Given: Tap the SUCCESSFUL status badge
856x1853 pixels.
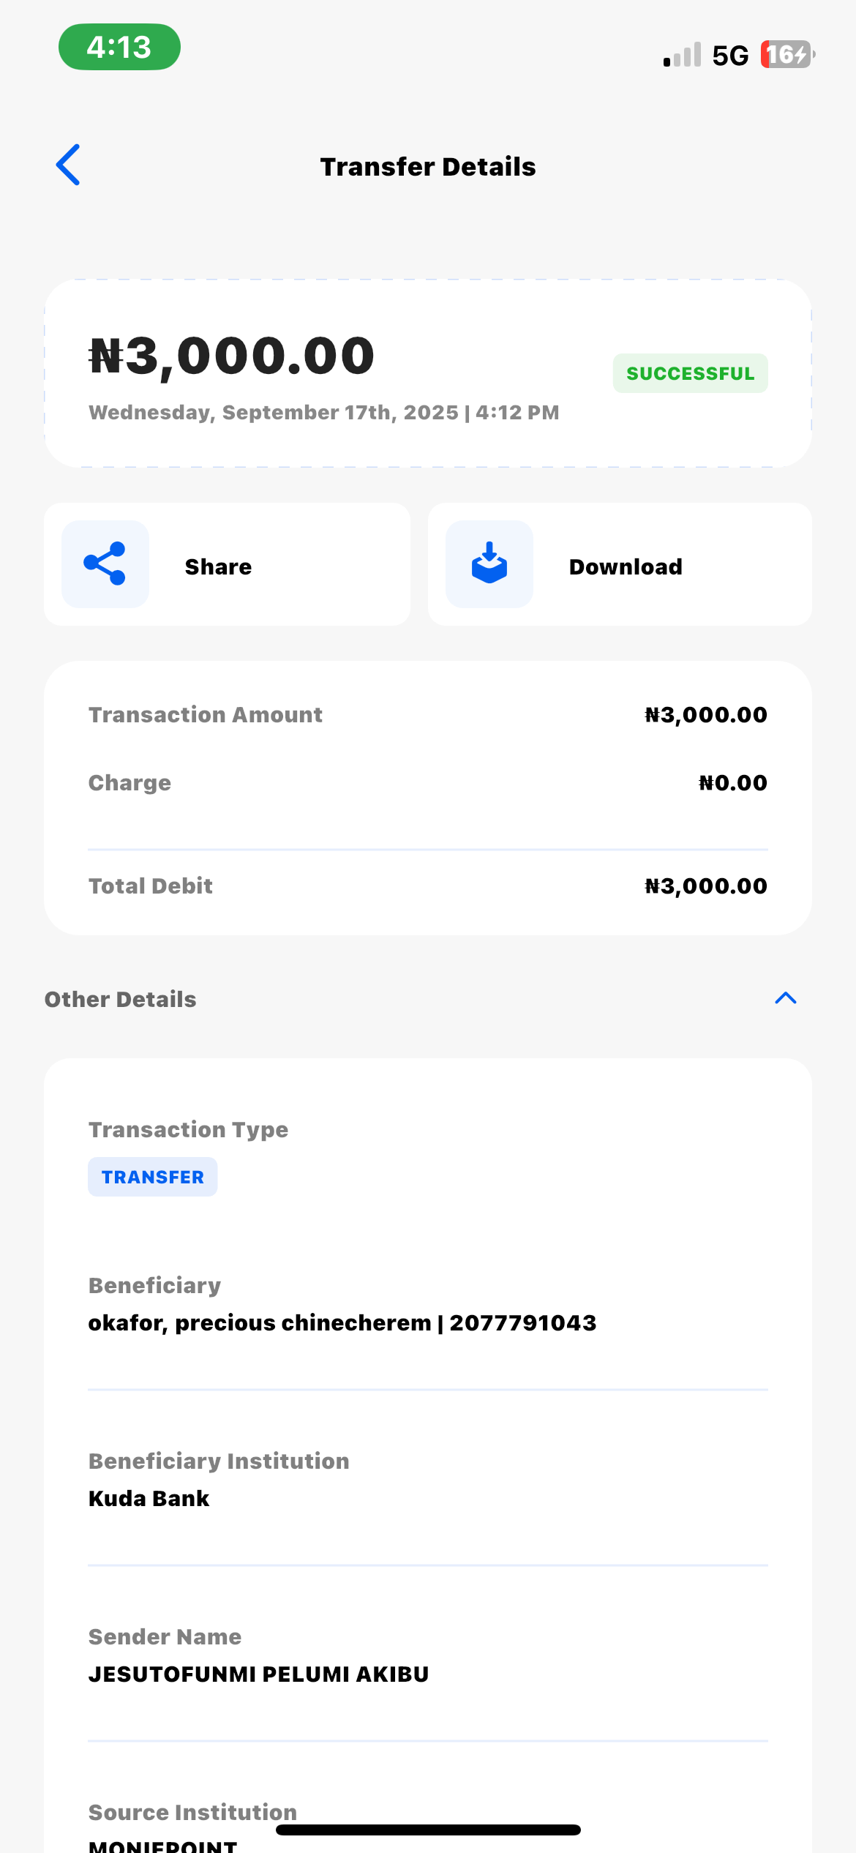Looking at the screenshot, I should coord(690,373).
